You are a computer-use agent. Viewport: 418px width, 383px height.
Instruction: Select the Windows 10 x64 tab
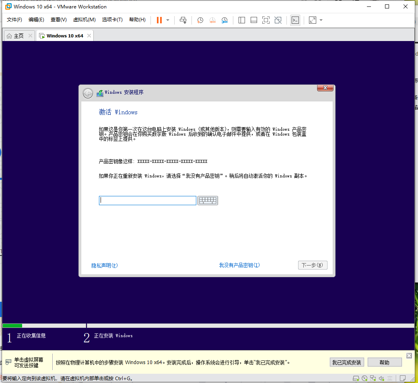[x=65, y=36]
